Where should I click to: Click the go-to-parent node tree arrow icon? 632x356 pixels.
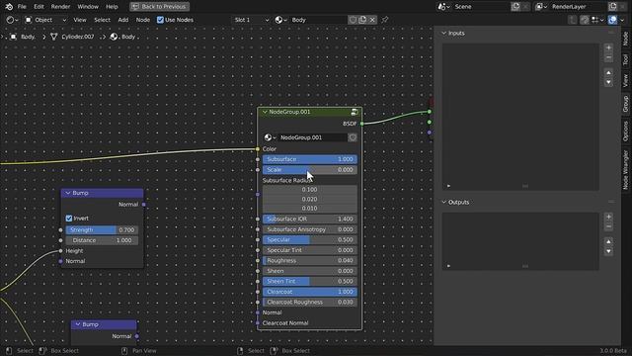pyautogui.click(x=573, y=20)
